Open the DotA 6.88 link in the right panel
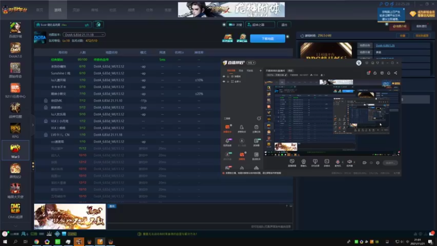The height and width of the screenshot is (246, 437). point(385,45)
